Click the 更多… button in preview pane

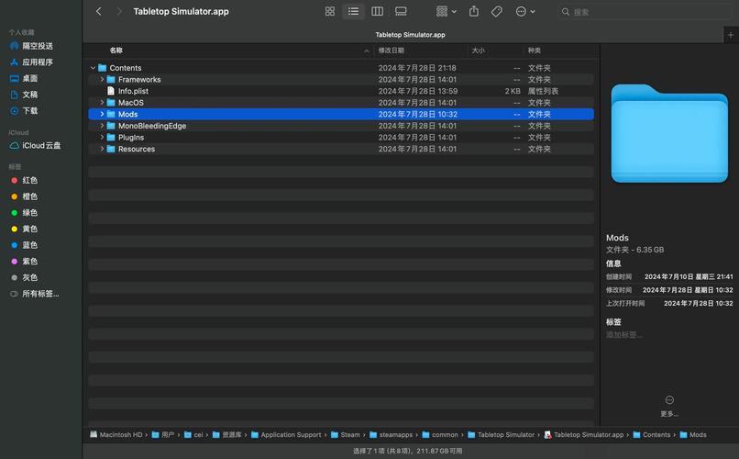click(669, 406)
